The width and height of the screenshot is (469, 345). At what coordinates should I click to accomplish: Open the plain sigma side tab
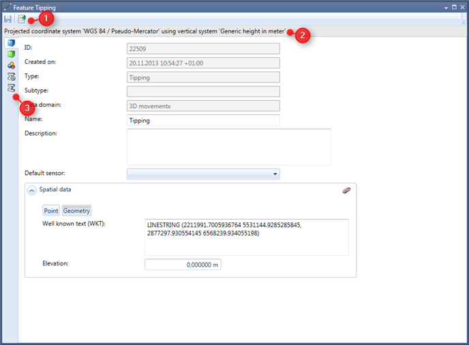point(11,88)
